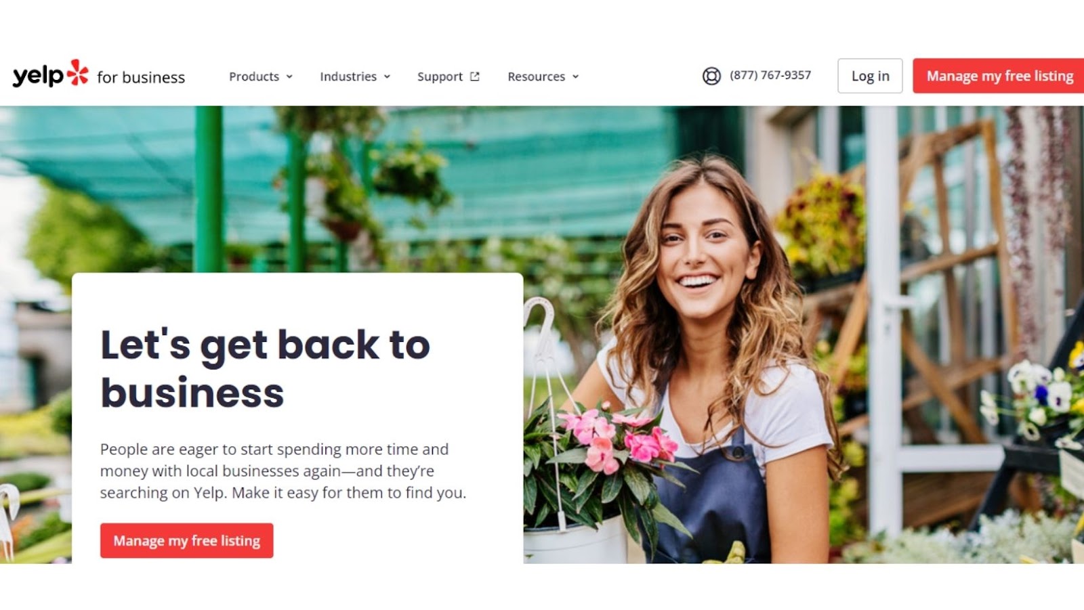Expand the Industries dropdown chevron
The width and height of the screenshot is (1084, 610).
pyautogui.click(x=387, y=77)
